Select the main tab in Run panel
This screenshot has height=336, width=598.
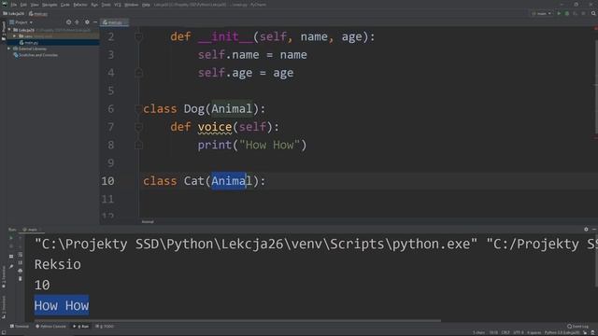[32, 230]
